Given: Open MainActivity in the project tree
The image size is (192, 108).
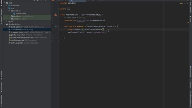Looking at the screenshot, I should (x=21, y=13).
